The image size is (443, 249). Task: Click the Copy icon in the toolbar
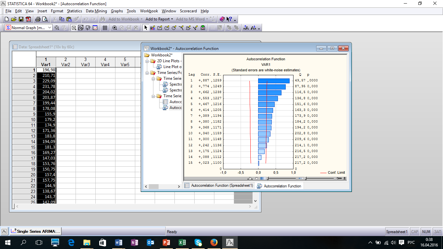pos(62,19)
